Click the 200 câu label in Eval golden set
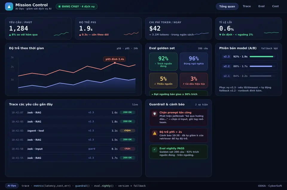 click(x=203, y=48)
